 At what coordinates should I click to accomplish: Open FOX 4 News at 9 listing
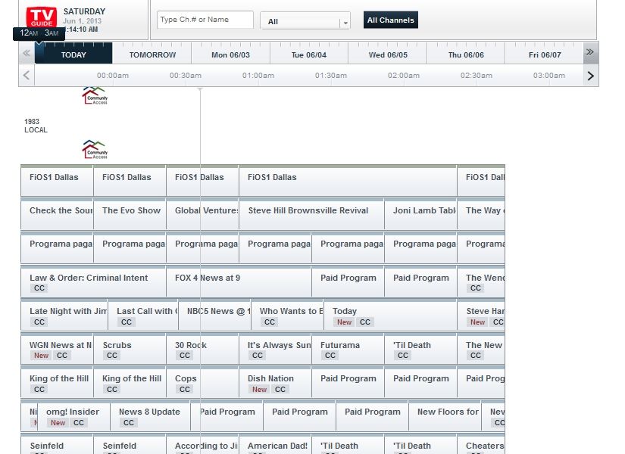click(x=239, y=282)
